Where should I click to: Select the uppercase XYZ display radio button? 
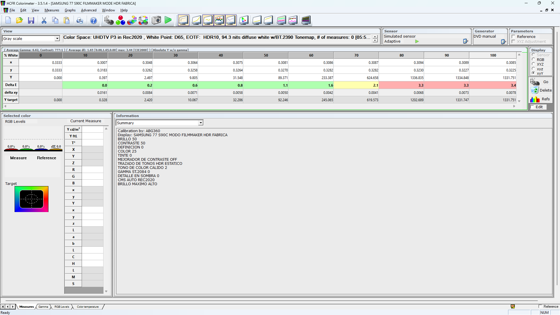533,64
